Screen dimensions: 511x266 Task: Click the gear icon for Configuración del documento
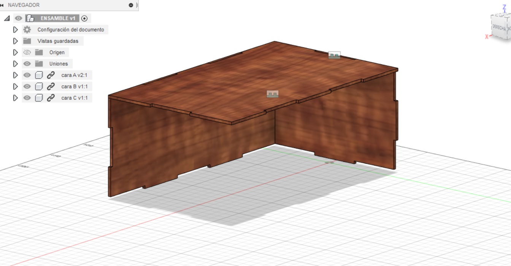[x=27, y=30]
